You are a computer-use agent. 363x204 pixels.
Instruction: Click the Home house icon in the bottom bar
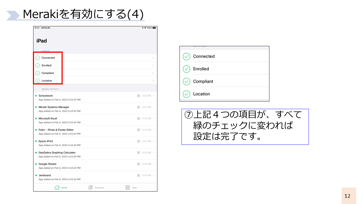57,188
